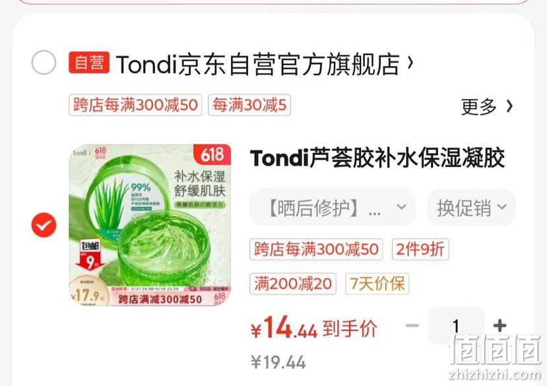This screenshot has width=547, height=386.
Task: Uncheck the red checkmark beside aloe gel
Action: [x=44, y=225]
